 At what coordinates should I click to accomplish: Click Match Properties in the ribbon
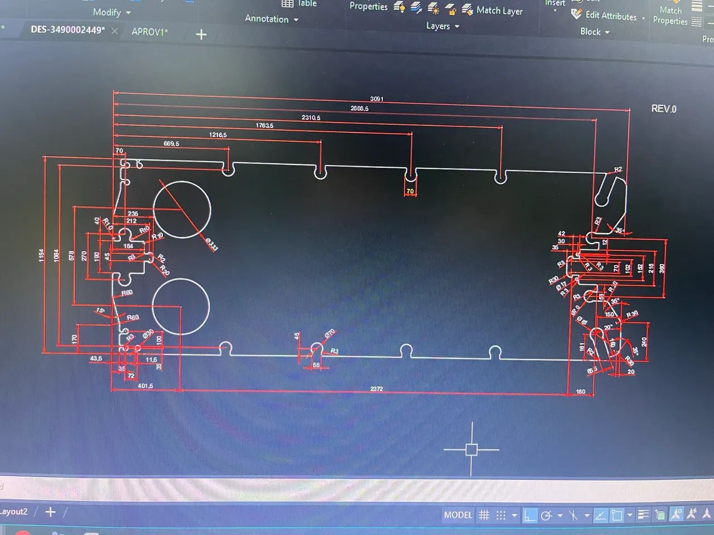(x=670, y=16)
